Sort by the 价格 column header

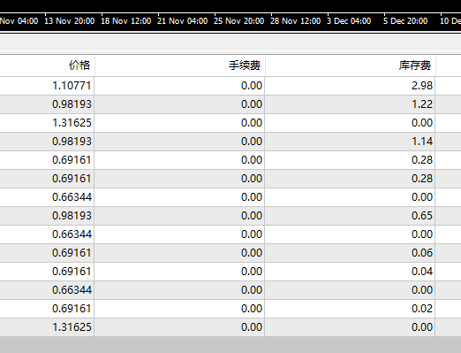[79, 65]
